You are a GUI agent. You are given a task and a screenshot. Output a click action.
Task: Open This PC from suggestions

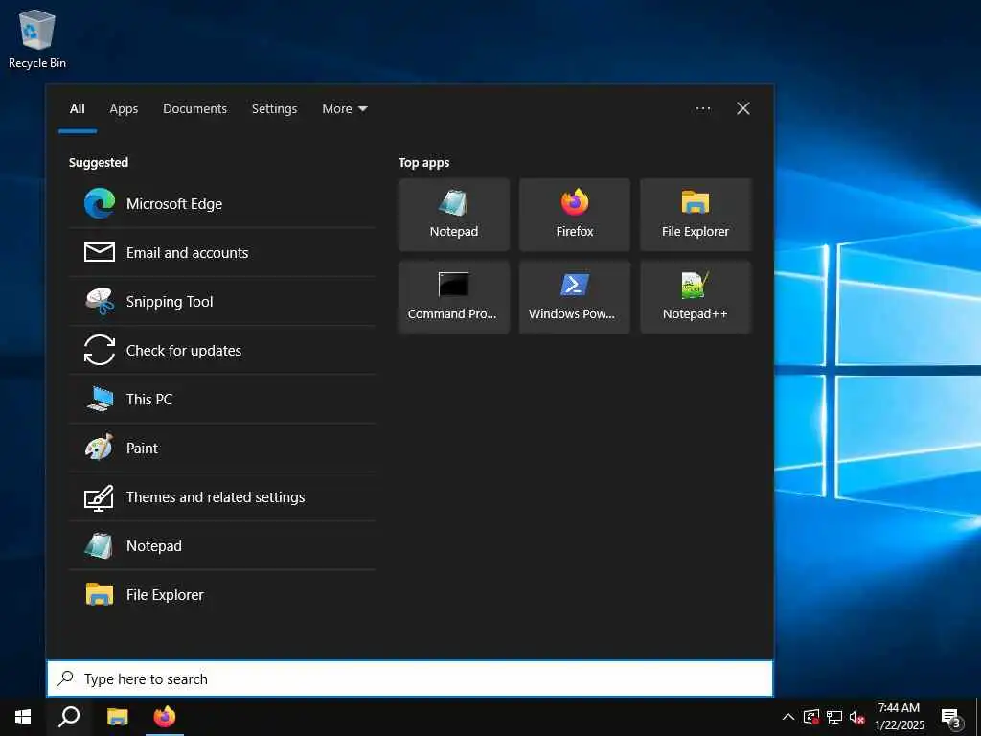tap(222, 400)
